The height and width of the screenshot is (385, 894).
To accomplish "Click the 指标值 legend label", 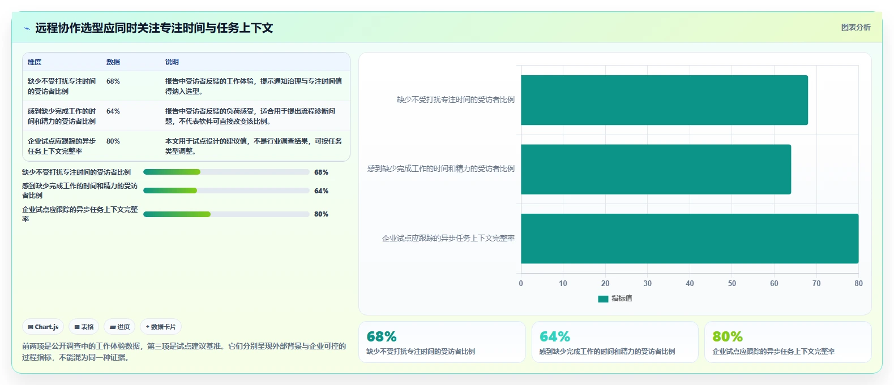I will pos(622,299).
